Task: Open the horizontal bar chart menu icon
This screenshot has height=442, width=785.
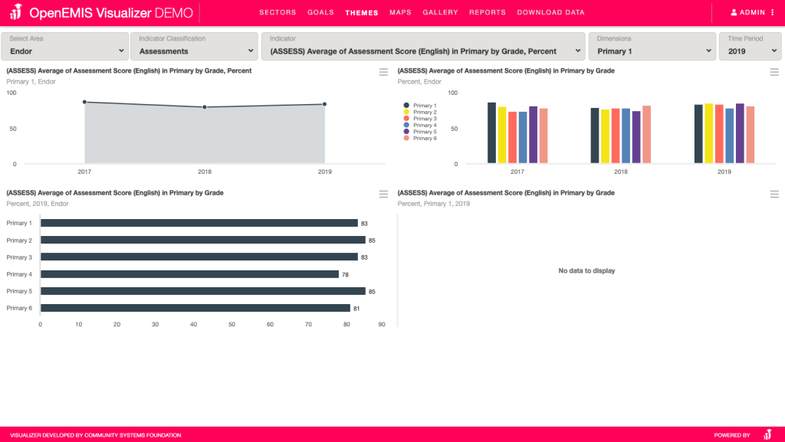Action: 383,195
